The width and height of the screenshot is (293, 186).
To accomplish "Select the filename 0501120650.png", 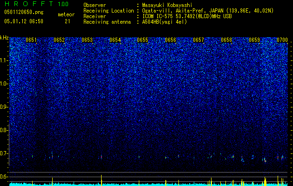I will point(24,13).
